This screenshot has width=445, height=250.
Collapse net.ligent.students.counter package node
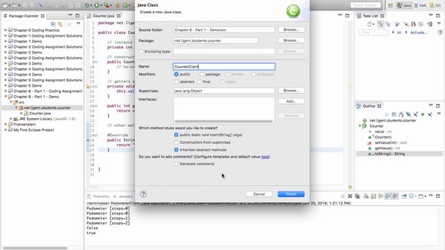tap(16, 108)
